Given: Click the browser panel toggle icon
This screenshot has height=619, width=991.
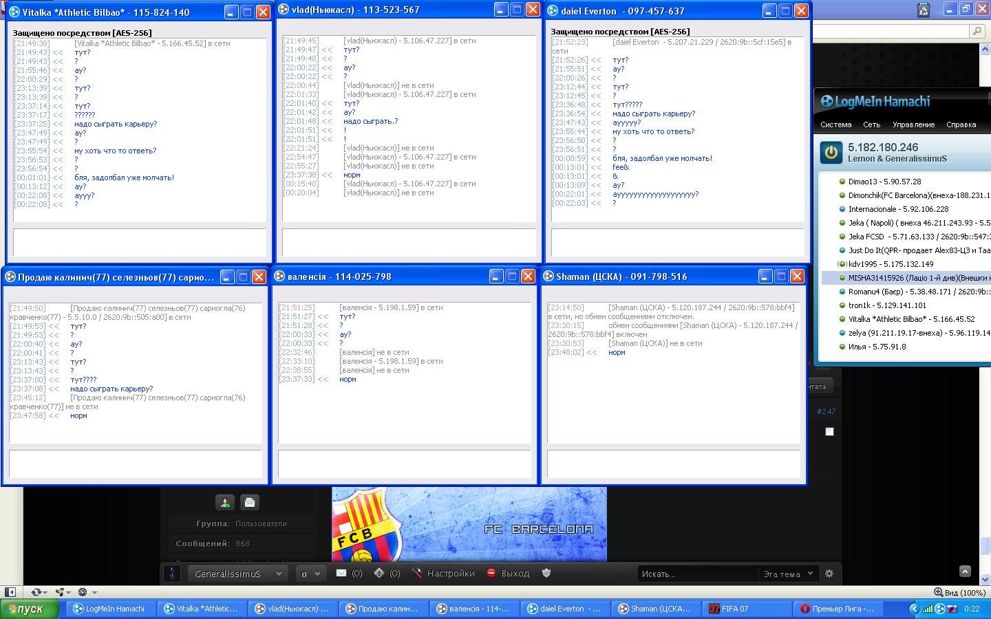Looking at the screenshot, I should click(x=10, y=591).
